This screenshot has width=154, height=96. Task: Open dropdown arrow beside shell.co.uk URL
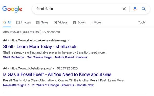click(x=69, y=40)
